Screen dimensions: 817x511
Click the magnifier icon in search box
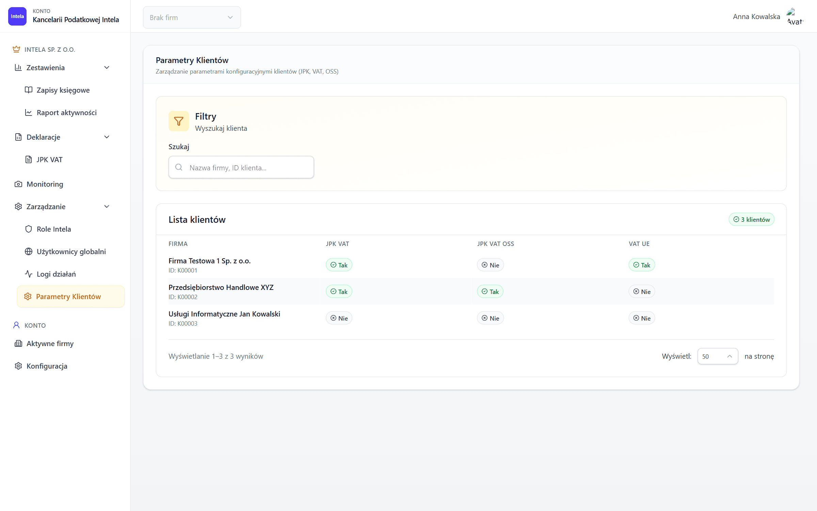tap(179, 167)
